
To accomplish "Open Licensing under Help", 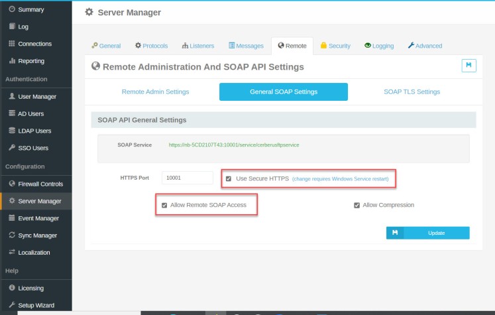I will (x=30, y=288).
